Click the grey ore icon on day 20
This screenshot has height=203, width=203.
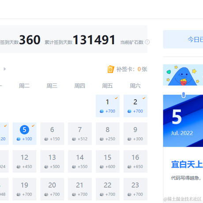(x=46, y=194)
